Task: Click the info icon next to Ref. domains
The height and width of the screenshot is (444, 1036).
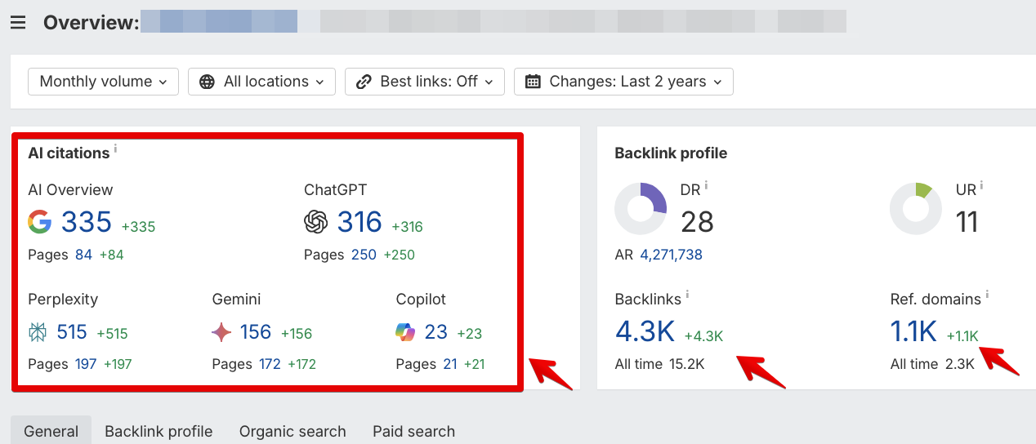Action: click(987, 295)
